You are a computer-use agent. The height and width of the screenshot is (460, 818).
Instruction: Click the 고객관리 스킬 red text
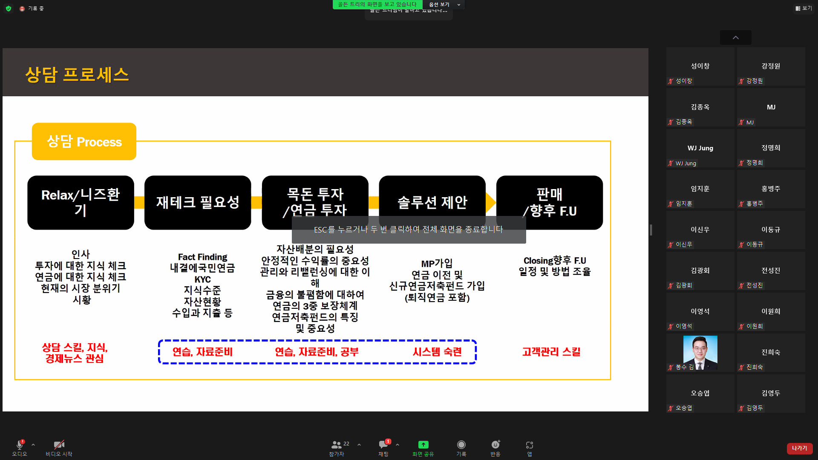(551, 352)
